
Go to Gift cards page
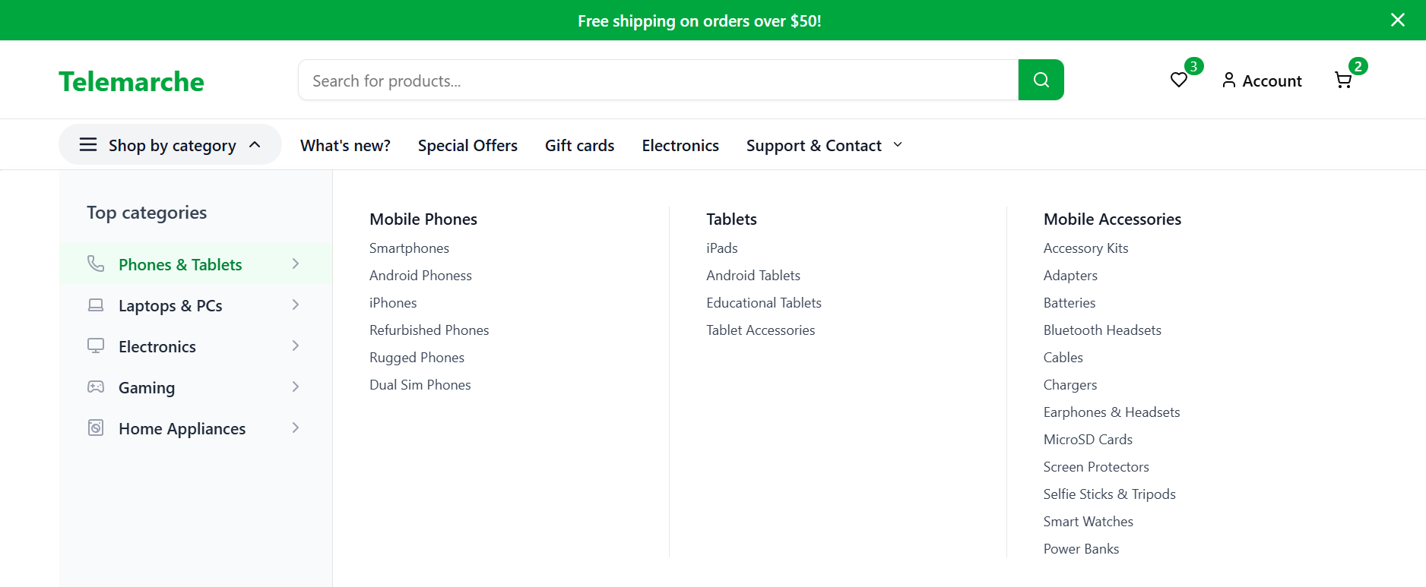pos(579,145)
